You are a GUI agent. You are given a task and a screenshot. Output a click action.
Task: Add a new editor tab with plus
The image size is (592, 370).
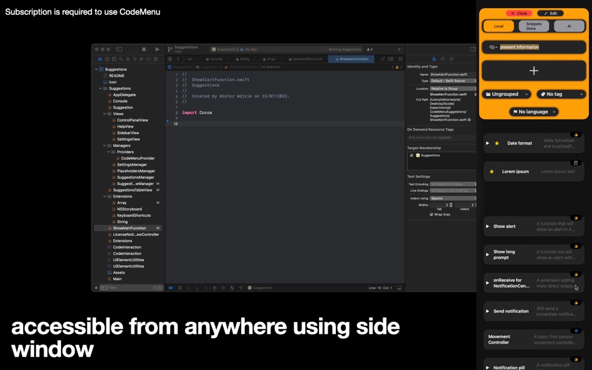[x=399, y=49]
